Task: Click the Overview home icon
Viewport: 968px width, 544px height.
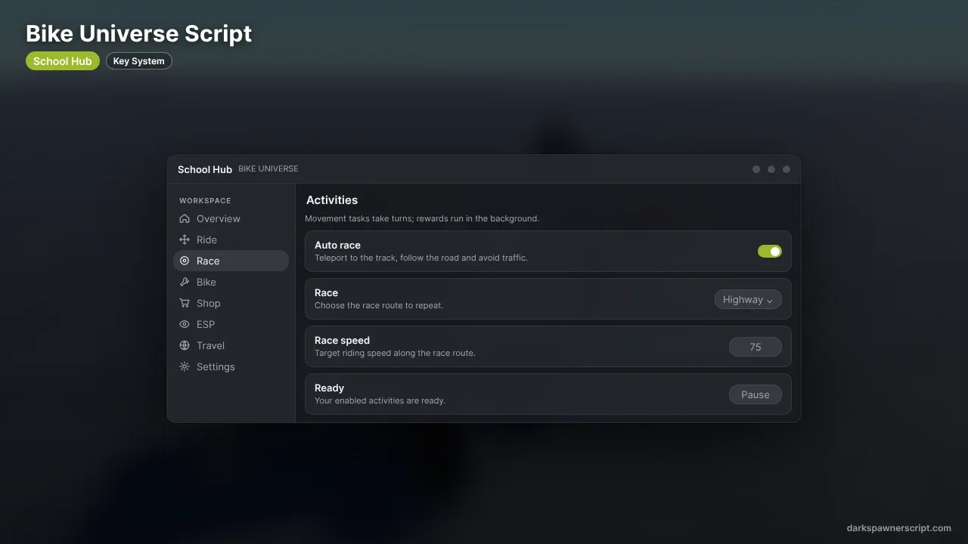Action: pos(185,218)
